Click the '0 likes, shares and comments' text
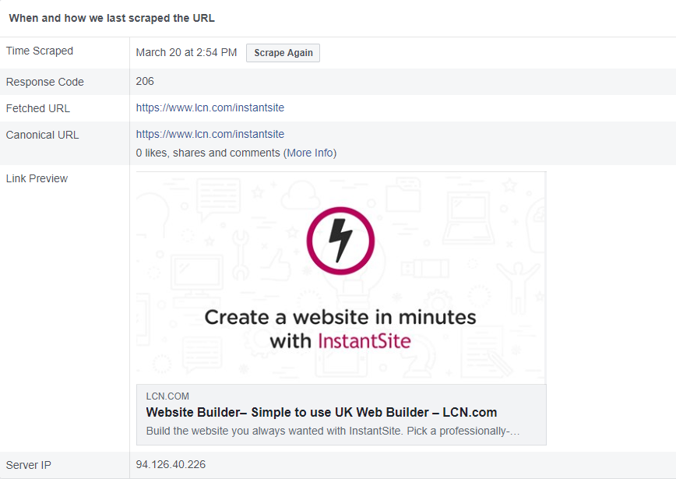The height and width of the screenshot is (479, 676). 208,153
